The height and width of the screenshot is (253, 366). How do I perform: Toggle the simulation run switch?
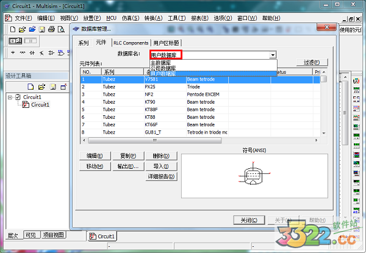[15, 41]
